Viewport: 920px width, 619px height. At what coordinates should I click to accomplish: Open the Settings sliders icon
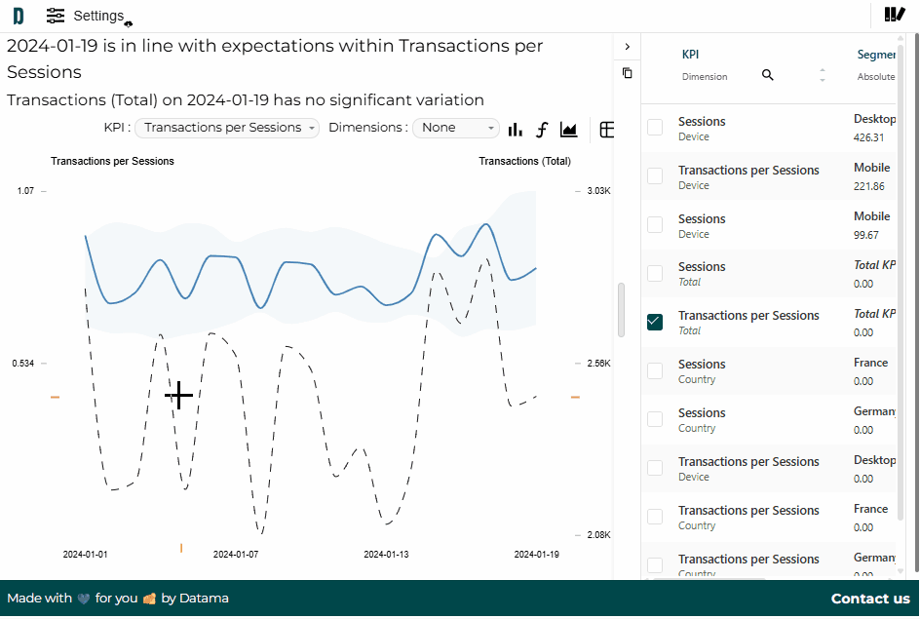tap(56, 16)
